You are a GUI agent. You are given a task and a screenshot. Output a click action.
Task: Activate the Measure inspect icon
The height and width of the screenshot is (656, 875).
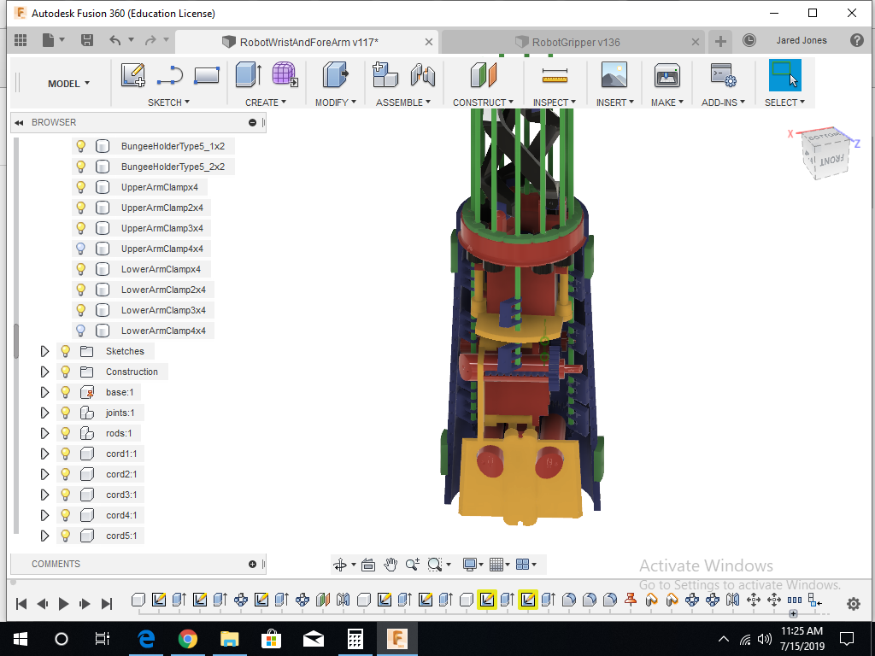point(555,75)
